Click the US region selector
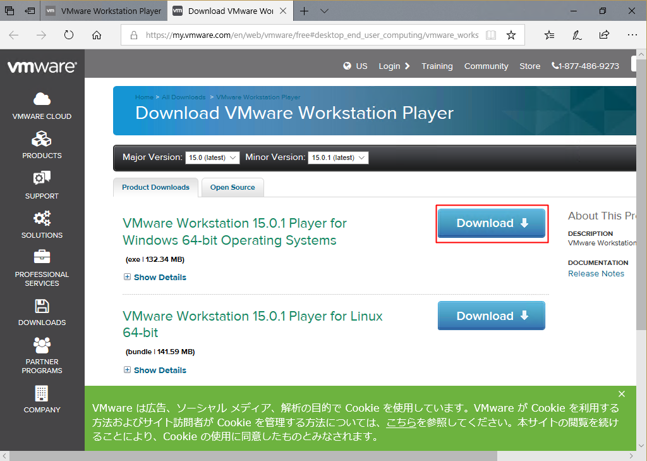 pyautogui.click(x=361, y=66)
